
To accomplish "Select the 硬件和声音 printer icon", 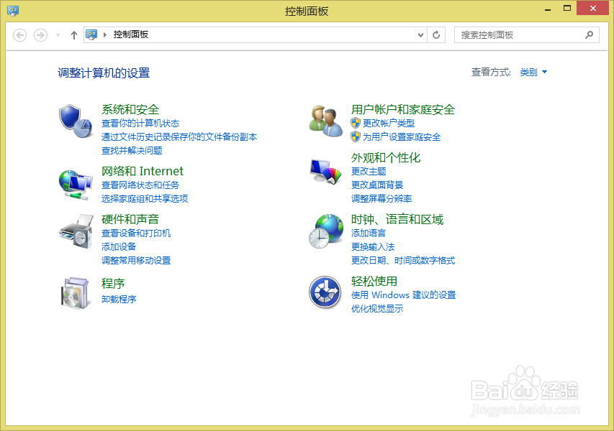I will pyautogui.click(x=76, y=233).
